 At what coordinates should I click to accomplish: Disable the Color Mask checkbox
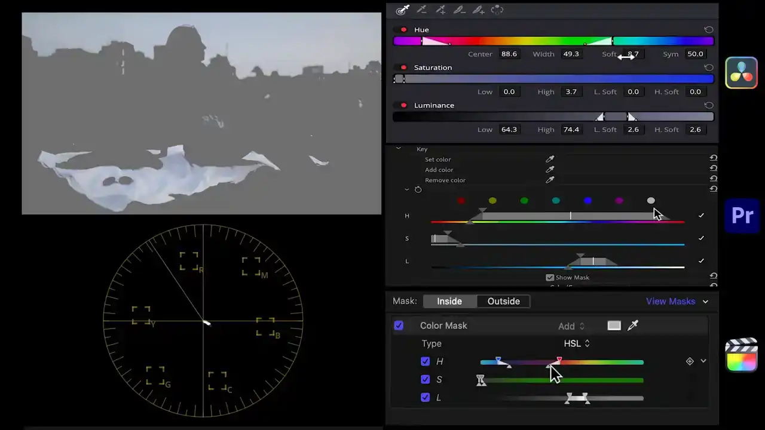tap(399, 325)
